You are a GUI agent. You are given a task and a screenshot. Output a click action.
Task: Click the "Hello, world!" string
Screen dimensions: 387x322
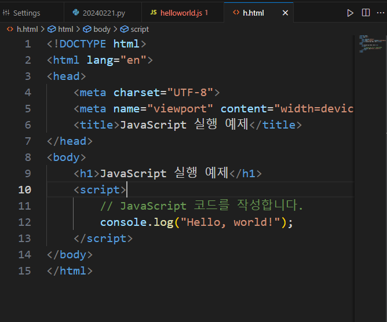pos(230,222)
